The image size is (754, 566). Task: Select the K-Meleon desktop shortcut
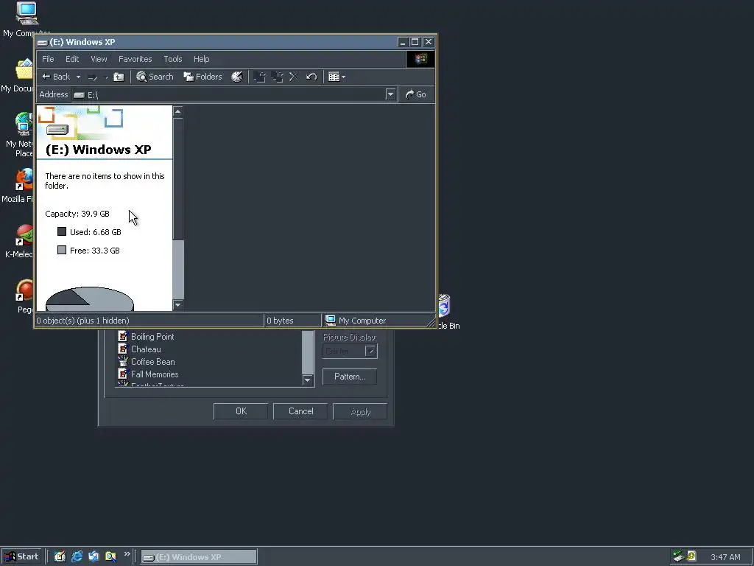24,236
